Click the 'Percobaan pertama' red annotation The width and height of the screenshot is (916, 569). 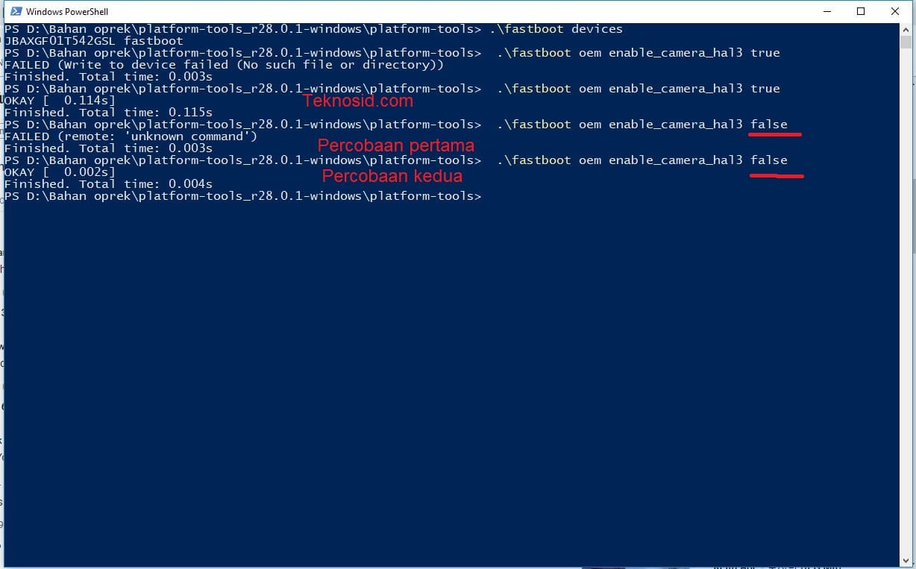[x=396, y=145]
